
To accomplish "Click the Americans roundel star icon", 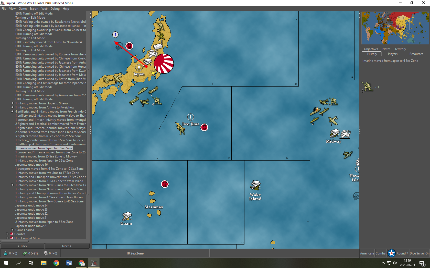I will point(391,253).
